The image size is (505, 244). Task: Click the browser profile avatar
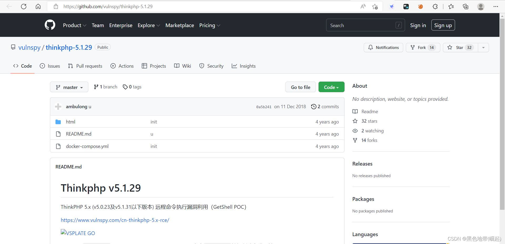pos(481,7)
